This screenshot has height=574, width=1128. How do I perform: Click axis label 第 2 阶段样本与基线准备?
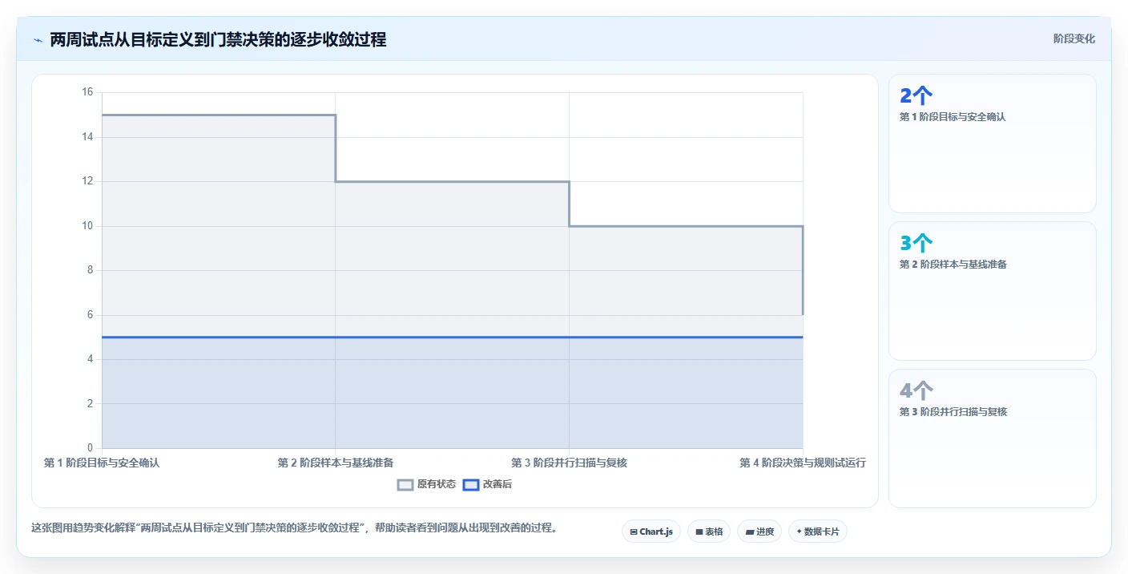(x=336, y=463)
